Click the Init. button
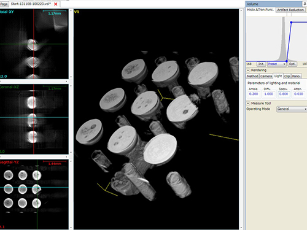307x230 pixels. (x=261, y=64)
